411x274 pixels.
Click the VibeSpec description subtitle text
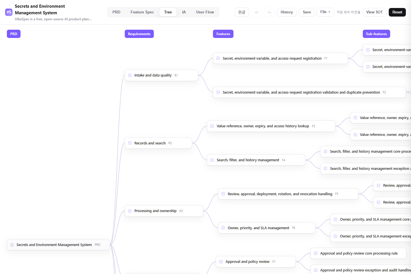point(53,19)
